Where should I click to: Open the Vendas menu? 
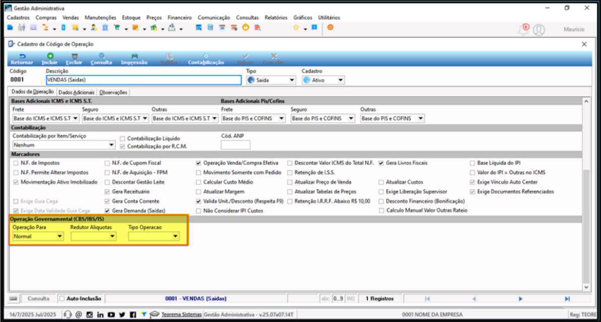[x=71, y=18]
